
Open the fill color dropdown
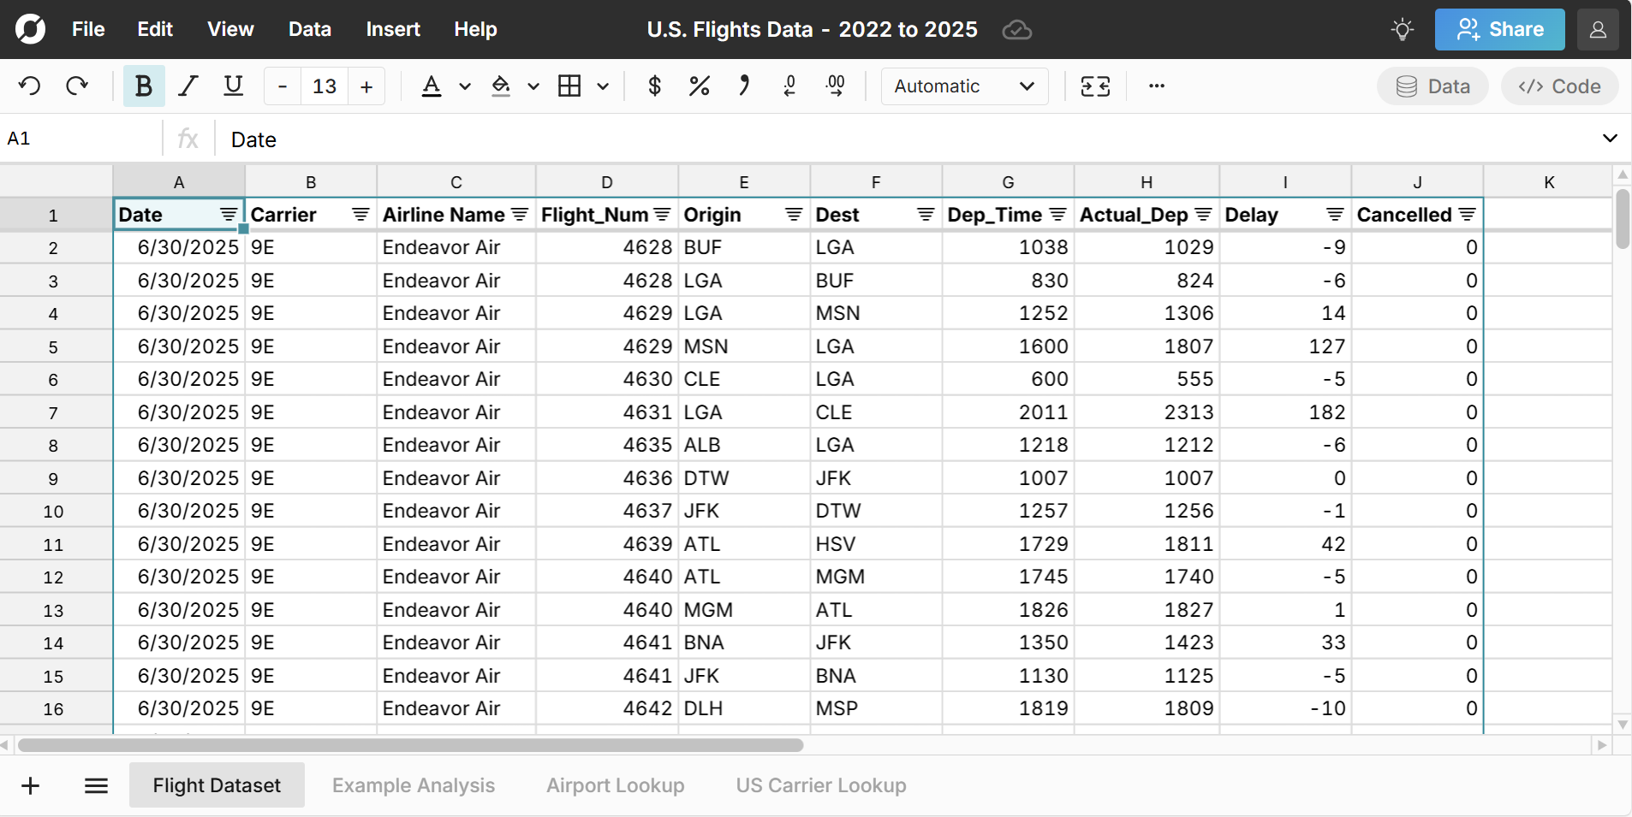pyautogui.click(x=533, y=86)
